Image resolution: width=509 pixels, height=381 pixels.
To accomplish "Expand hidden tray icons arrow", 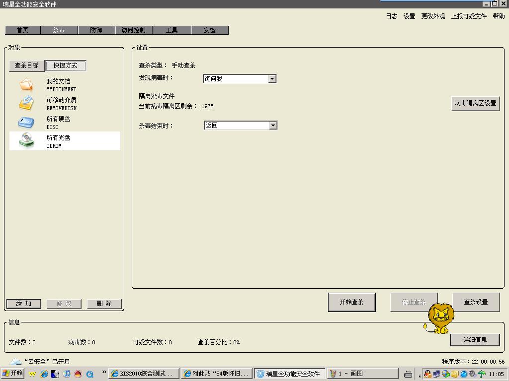I will tap(420, 376).
